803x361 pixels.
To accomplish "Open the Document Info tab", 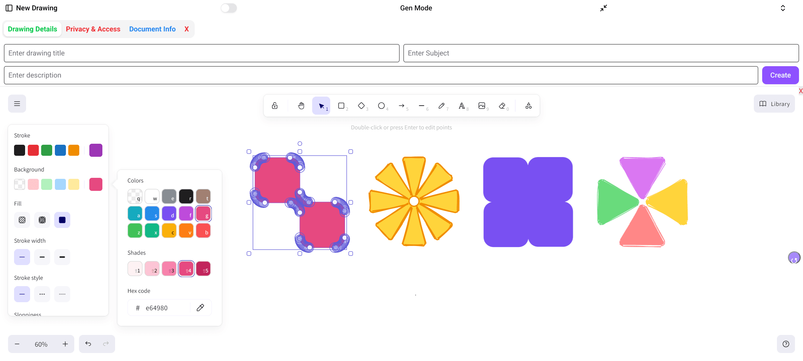I will coord(152,29).
